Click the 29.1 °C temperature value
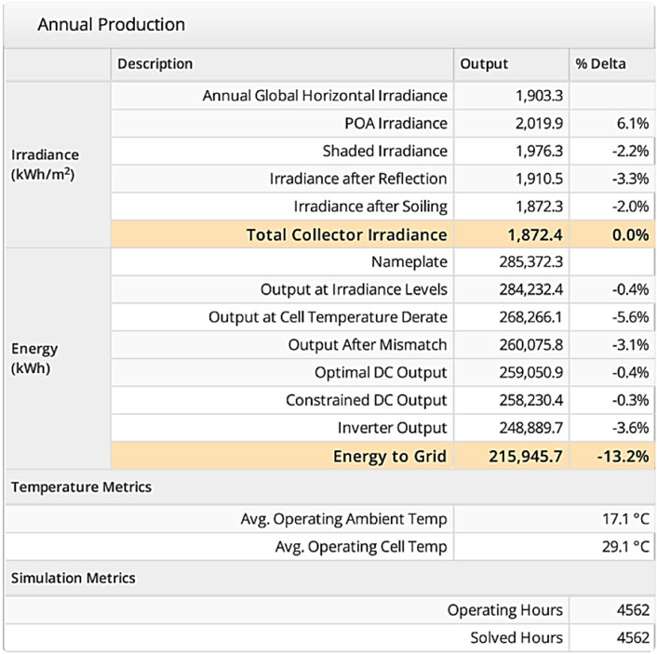 625,546
